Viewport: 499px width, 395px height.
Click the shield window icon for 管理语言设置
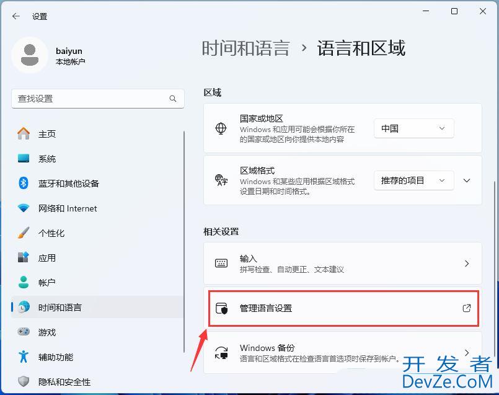click(221, 308)
